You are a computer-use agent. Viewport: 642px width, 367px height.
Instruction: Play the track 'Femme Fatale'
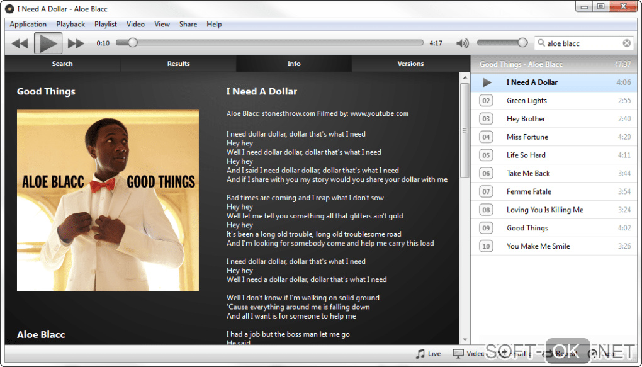pos(554,192)
